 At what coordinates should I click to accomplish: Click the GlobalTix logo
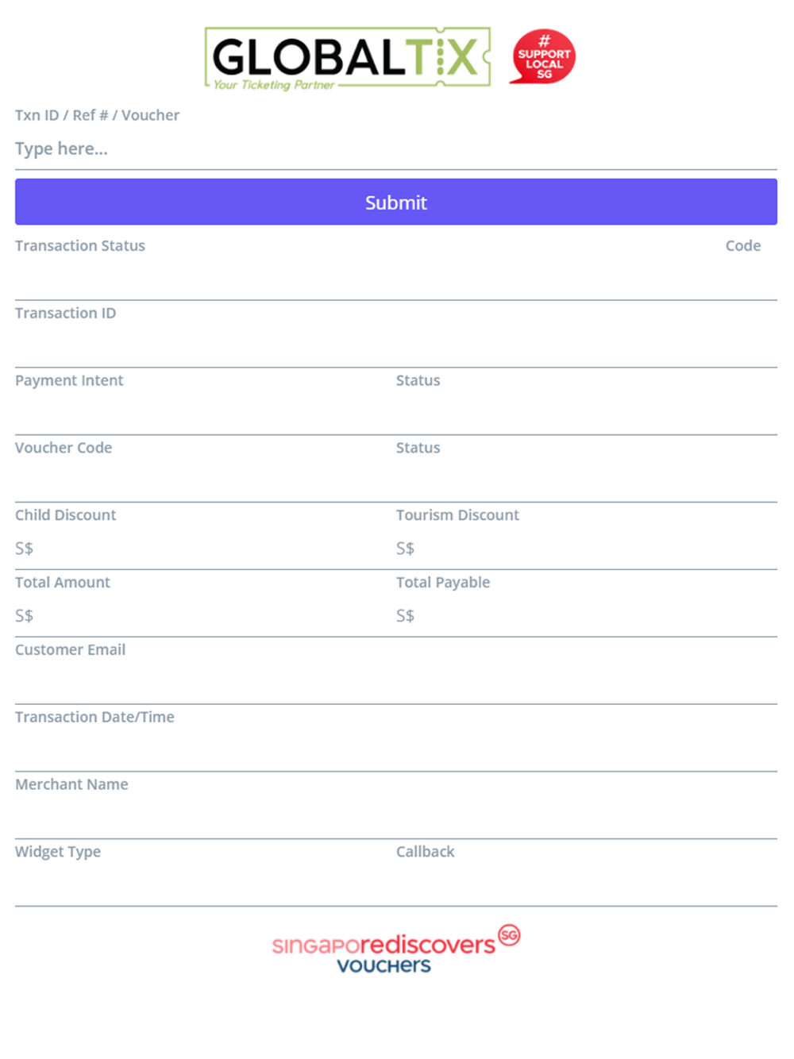point(348,58)
